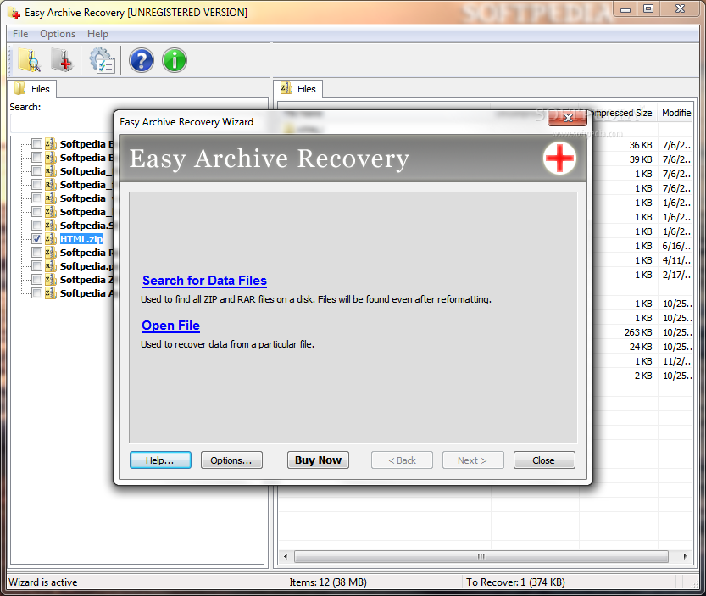Click the Search input field in the Files panel
This screenshot has height=596, width=706.
click(x=63, y=123)
